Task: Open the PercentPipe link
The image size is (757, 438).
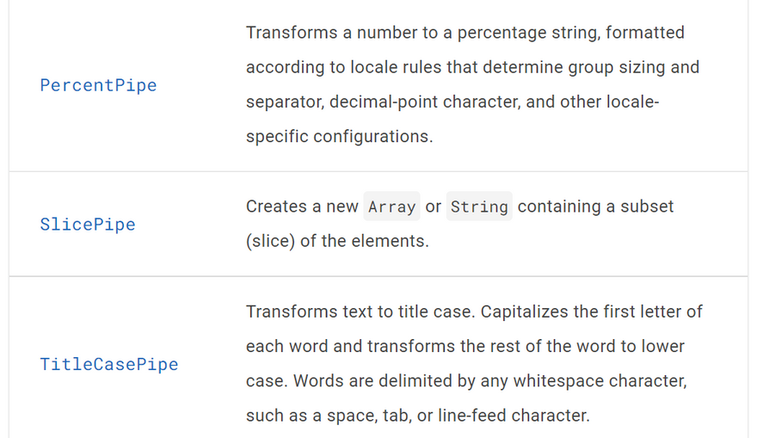Action: point(98,85)
